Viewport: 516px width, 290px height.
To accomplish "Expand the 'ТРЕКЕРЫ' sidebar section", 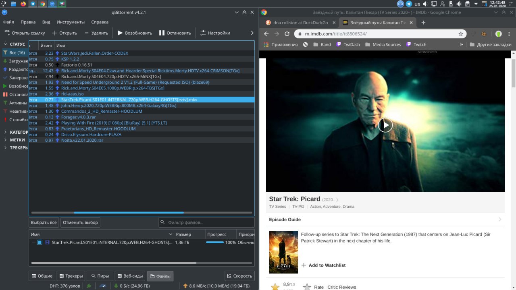I will [x=6, y=148].
